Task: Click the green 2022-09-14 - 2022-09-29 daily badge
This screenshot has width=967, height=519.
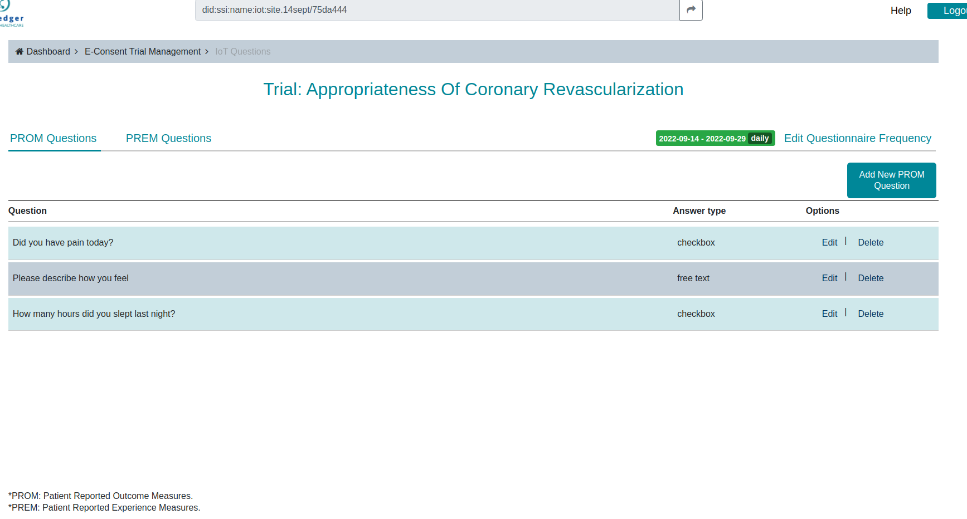Action: click(715, 138)
